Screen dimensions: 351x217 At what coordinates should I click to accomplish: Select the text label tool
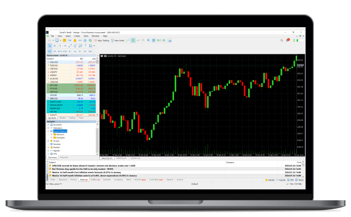pyautogui.click(x=85, y=46)
